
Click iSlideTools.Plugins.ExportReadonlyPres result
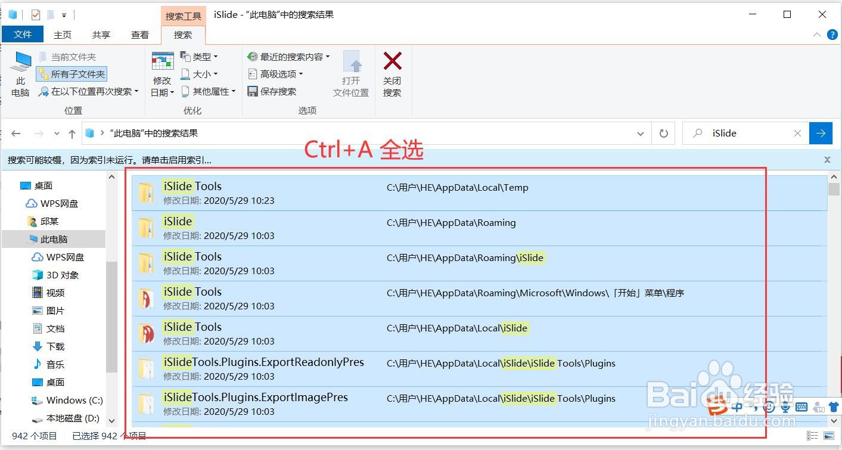479,369
